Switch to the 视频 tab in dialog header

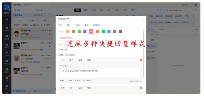[78, 25]
